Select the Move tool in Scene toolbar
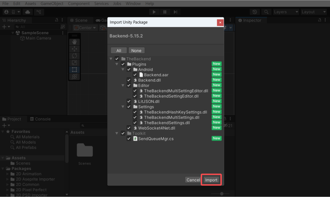The image size is (330, 197). coord(74,49)
